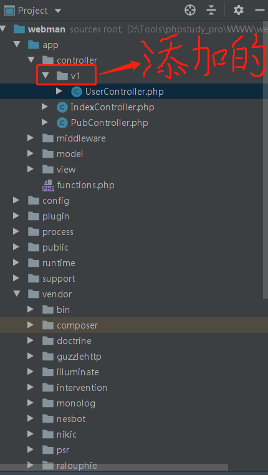Click the horizontal scrollbar at bottom
Screen dimensions: 268x475
114,467
